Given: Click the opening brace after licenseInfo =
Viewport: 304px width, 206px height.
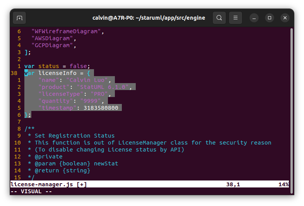Looking at the screenshot, I should pos(89,73).
